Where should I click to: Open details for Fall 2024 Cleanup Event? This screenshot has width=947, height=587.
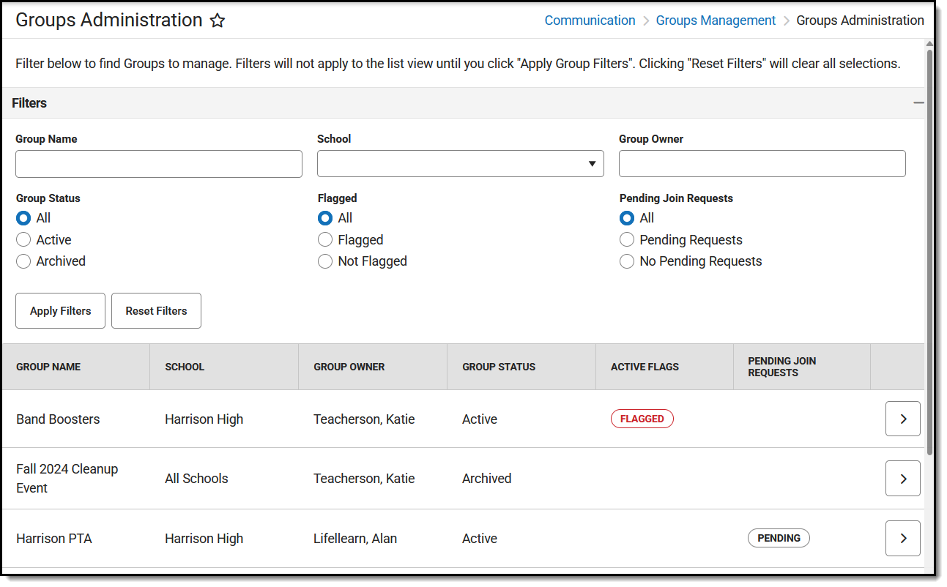click(x=903, y=478)
